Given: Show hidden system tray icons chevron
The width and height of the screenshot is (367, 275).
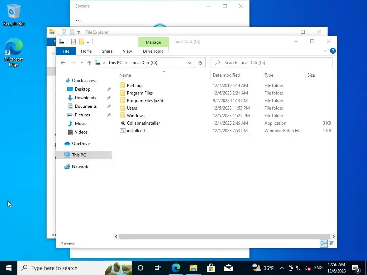Looking at the screenshot, I should click(282, 268).
